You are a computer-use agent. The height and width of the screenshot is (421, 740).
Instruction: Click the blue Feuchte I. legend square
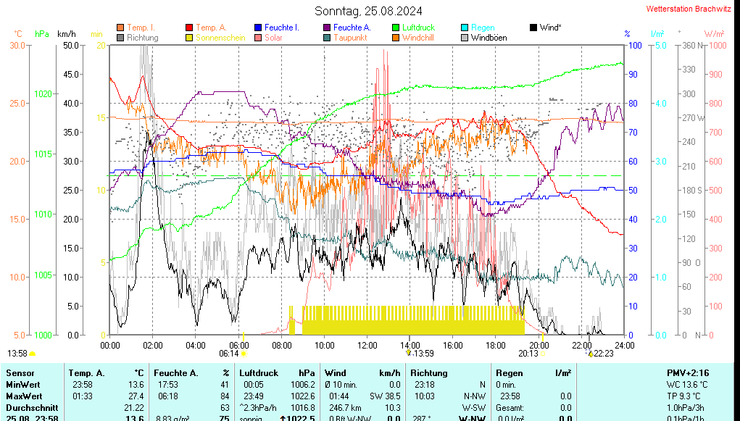[258, 28]
